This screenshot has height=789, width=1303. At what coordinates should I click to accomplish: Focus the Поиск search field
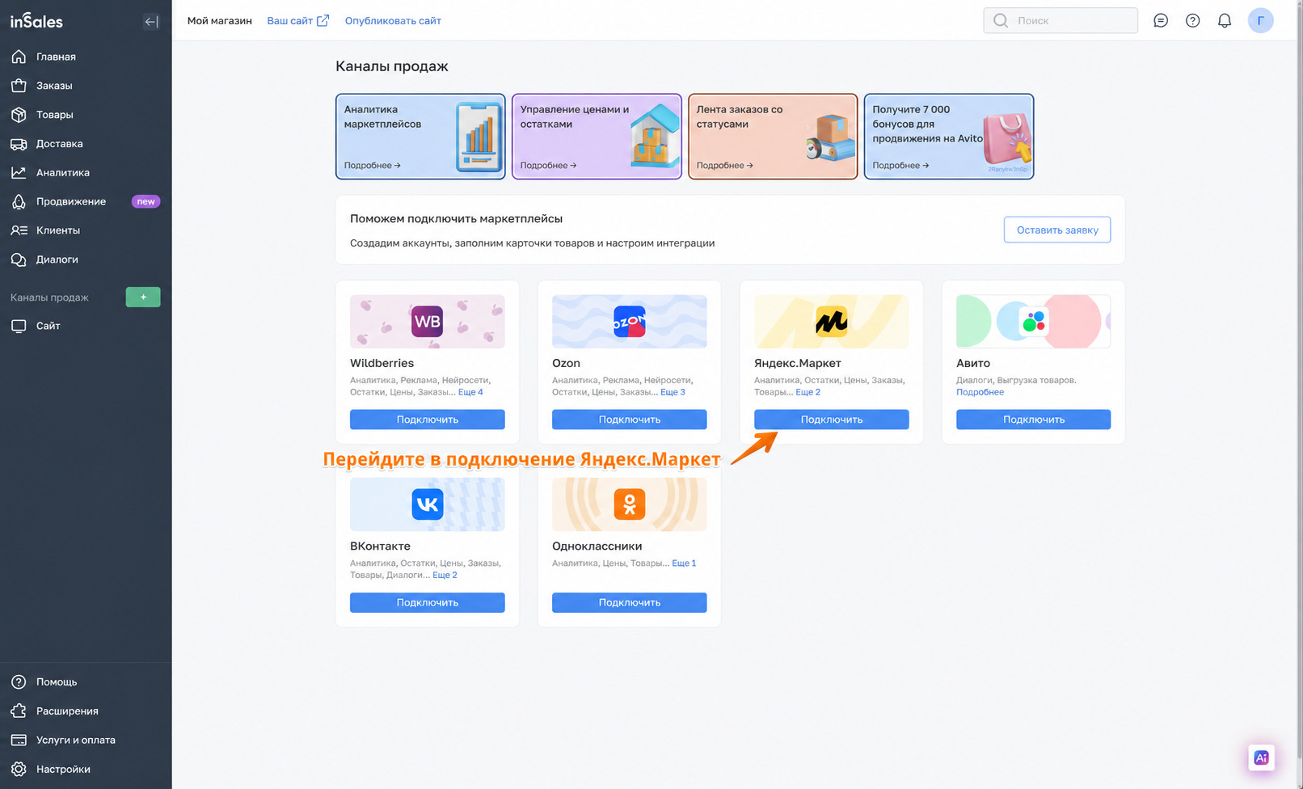click(x=1061, y=20)
